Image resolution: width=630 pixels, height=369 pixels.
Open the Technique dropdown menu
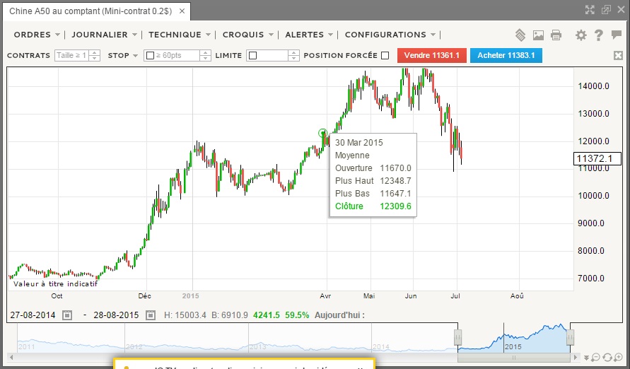pos(179,35)
